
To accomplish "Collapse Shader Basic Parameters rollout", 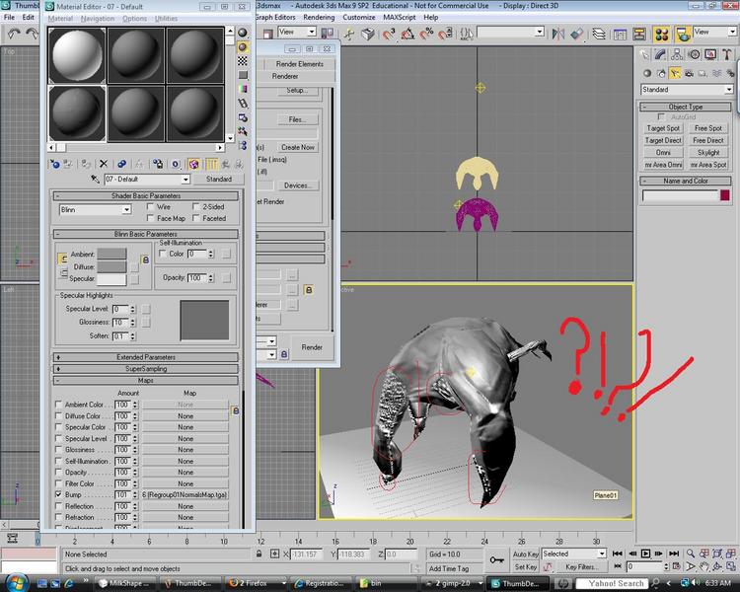I will pos(146,195).
